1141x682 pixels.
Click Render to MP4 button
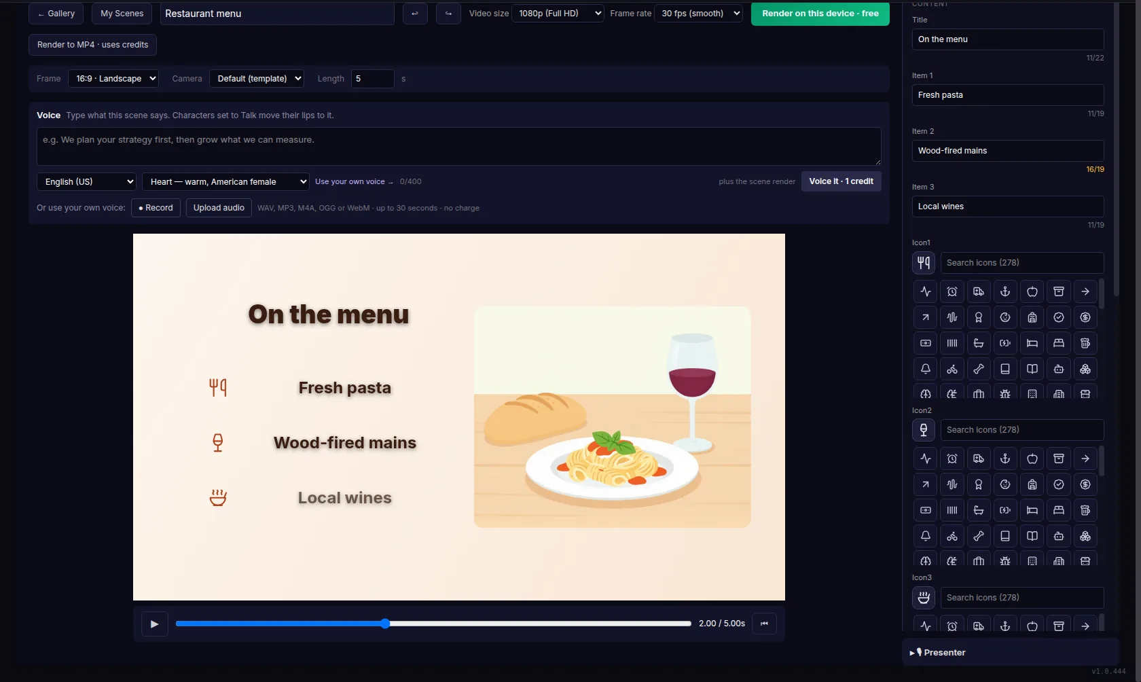pos(92,45)
